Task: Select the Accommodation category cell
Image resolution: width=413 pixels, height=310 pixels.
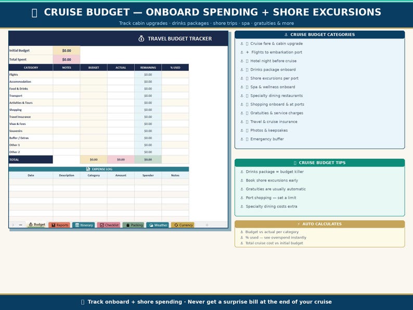Action: click(x=31, y=82)
